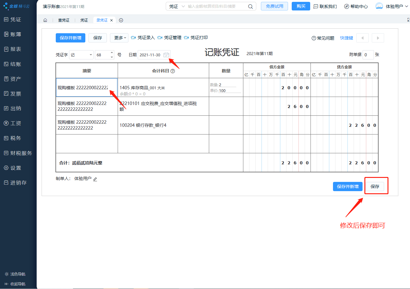Open the 体验用户 account dropdown
This screenshot has width=410, height=289.
coord(391,6)
